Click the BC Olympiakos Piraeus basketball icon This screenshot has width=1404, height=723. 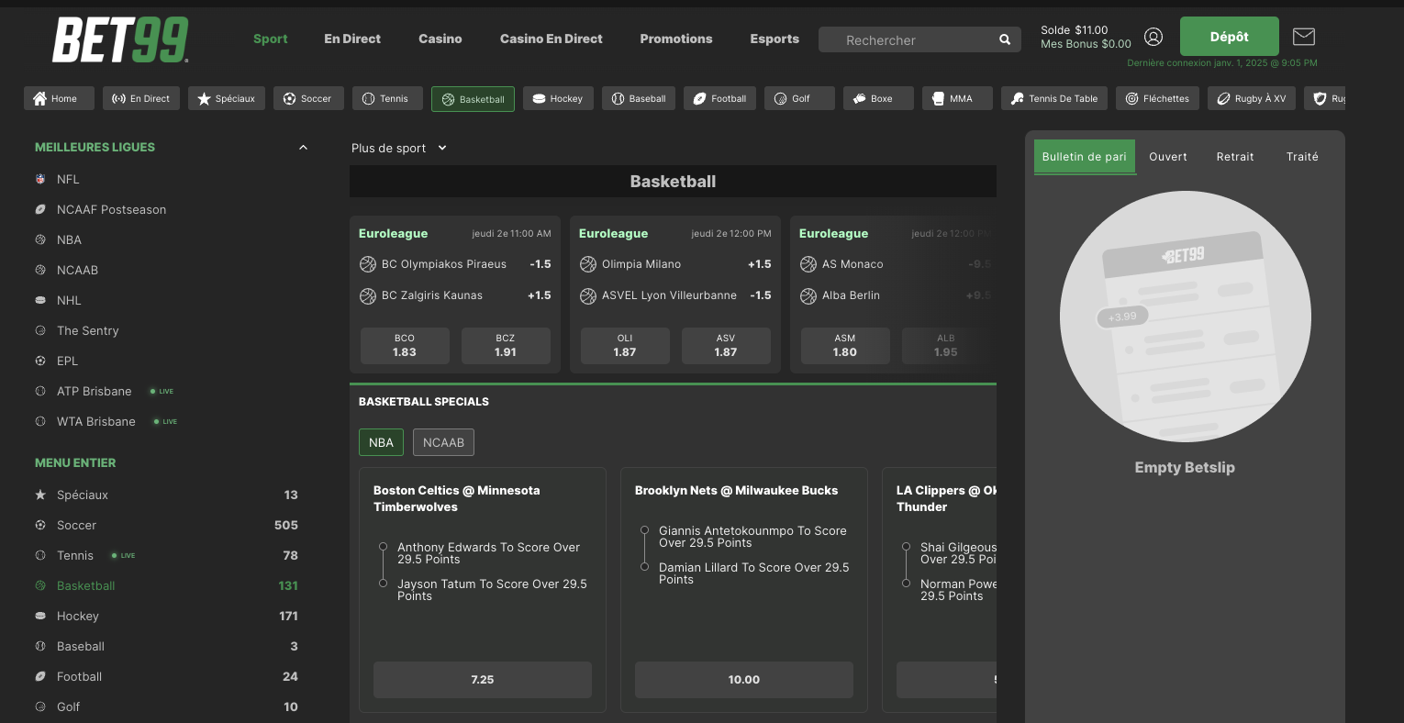tap(368, 264)
